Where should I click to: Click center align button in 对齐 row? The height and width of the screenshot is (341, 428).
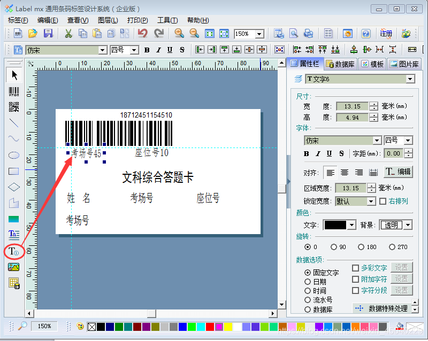[345, 173]
